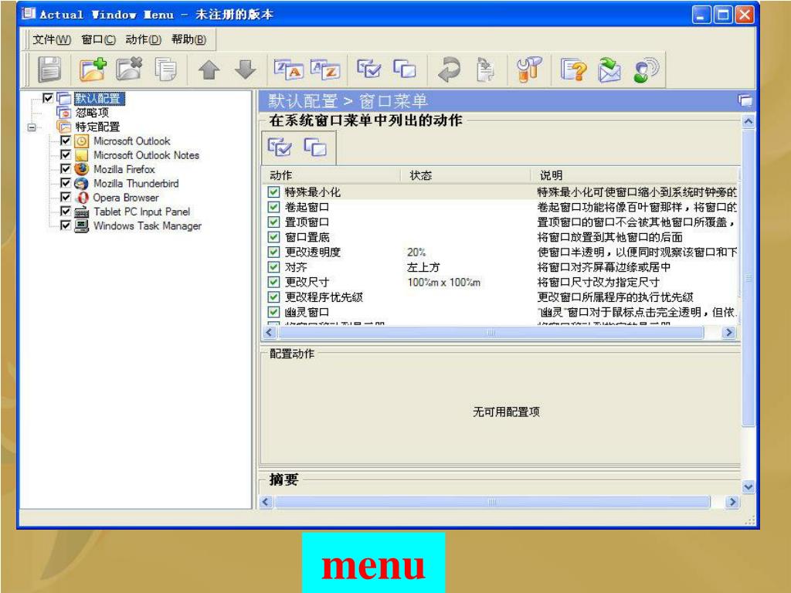Select the Opera Browser configuration
Screen dimensions: 791x593
(126, 197)
